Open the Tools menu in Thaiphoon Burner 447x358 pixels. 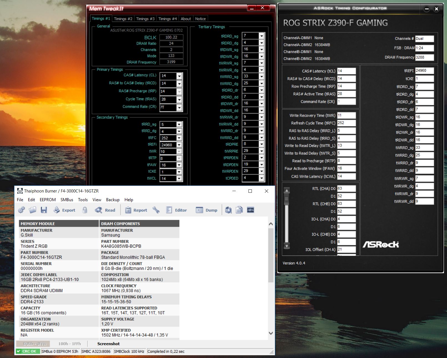[x=83, y=200]
